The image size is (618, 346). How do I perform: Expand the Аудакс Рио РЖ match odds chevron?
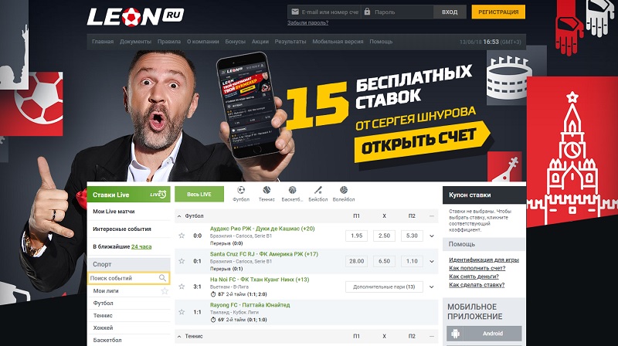[x=432, y=236]
